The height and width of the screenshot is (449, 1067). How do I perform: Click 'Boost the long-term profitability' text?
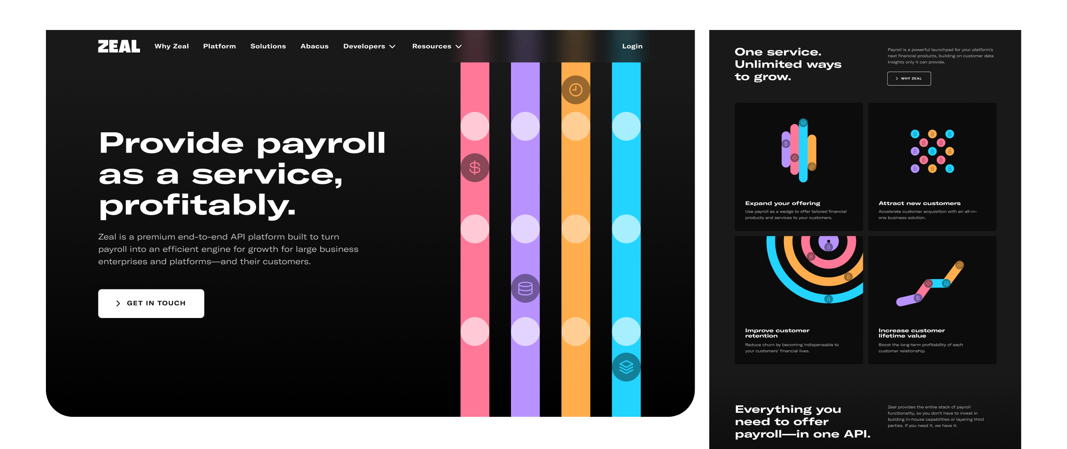tap(921, 348)
